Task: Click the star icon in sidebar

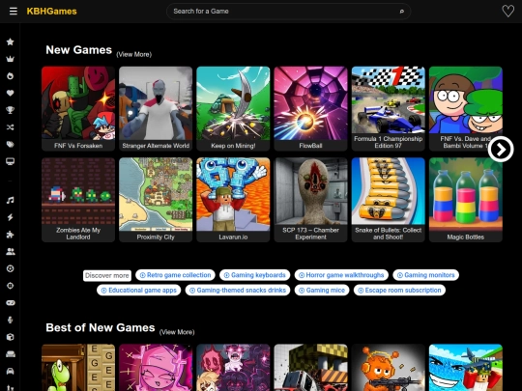Action: 11,42
